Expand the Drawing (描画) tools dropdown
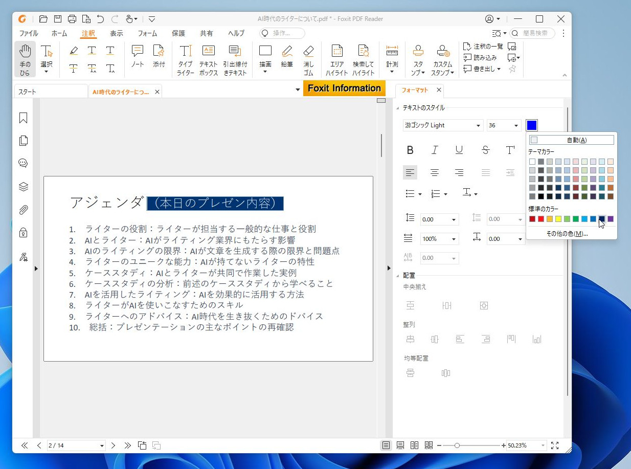Image resolution: width=631 pixels, height=469 pixels. click(x=265, y=72)
